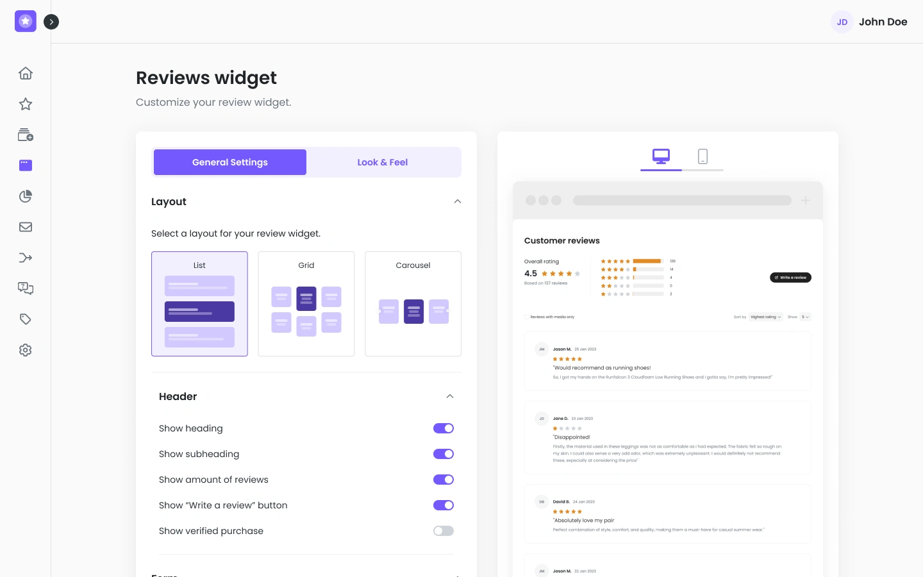The width and height of the screenshot is (923, 577).
Task: Click Jane D. review card "Disappointed!"
Action: [x=668, y=438]
